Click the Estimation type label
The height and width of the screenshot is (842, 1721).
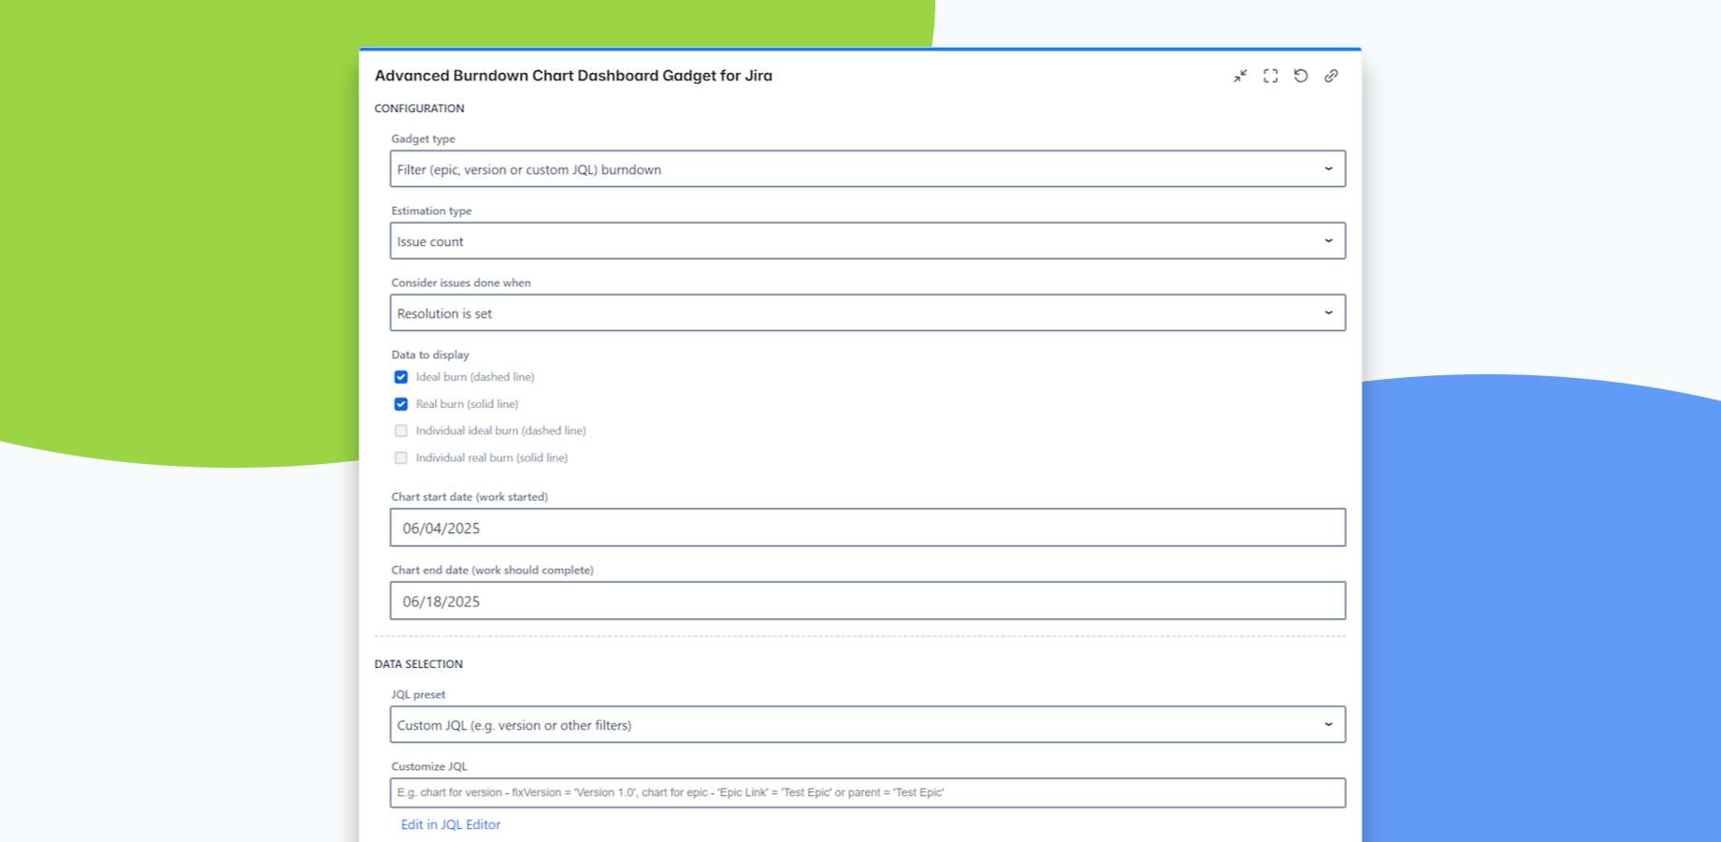(431, 210)
